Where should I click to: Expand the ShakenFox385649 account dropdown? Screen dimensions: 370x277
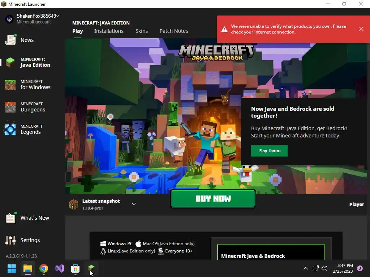click(57, 16)
